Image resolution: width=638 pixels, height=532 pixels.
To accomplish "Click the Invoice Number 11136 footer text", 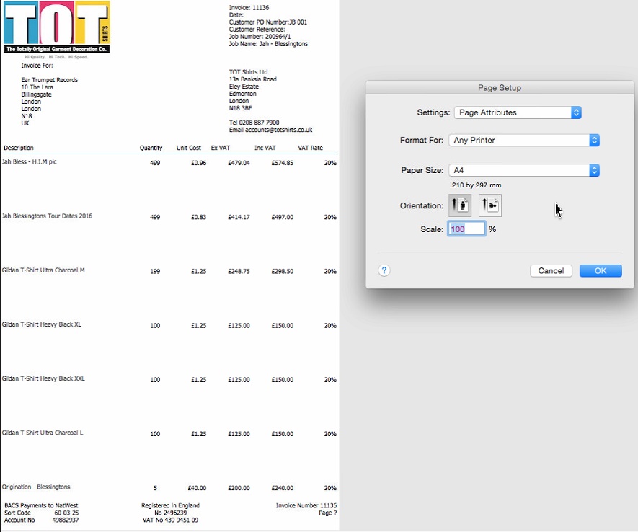I will coord(306,505).
